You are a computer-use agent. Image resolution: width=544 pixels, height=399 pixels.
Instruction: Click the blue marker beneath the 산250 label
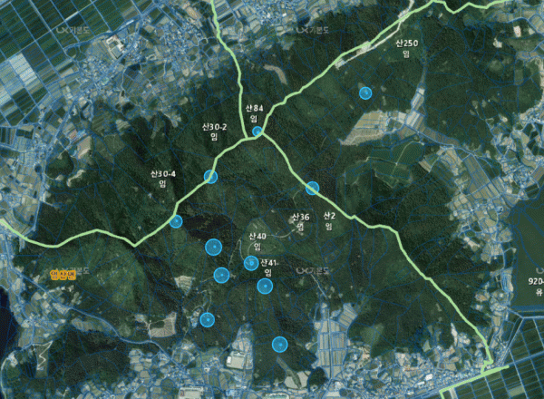pos(364,92)
